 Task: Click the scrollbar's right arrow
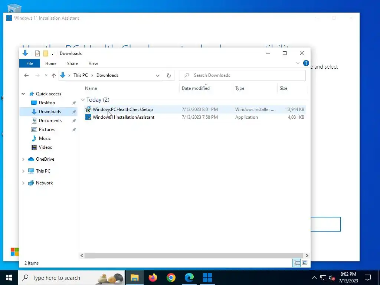307,255
